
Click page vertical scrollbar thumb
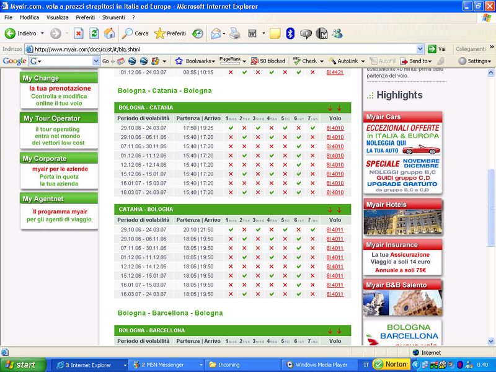[490, 208]
